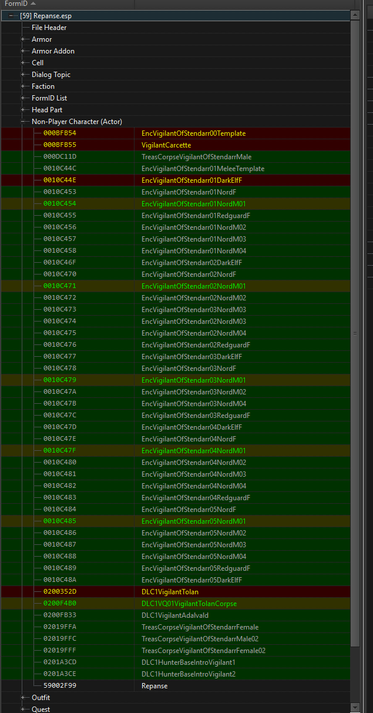Click FormID 0010C486 cell
The width and height of the screenshot is (373, 713).
click(60, 533)
